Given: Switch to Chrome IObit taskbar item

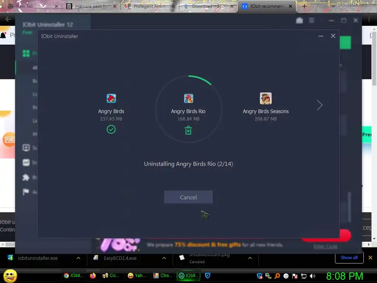Looking at the screenshot, I should (73, 276).
